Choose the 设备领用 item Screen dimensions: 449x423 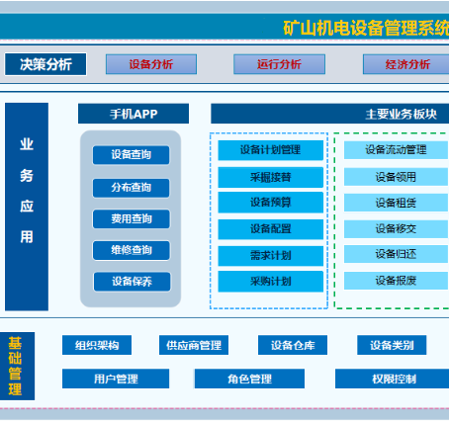pos(397,177)
